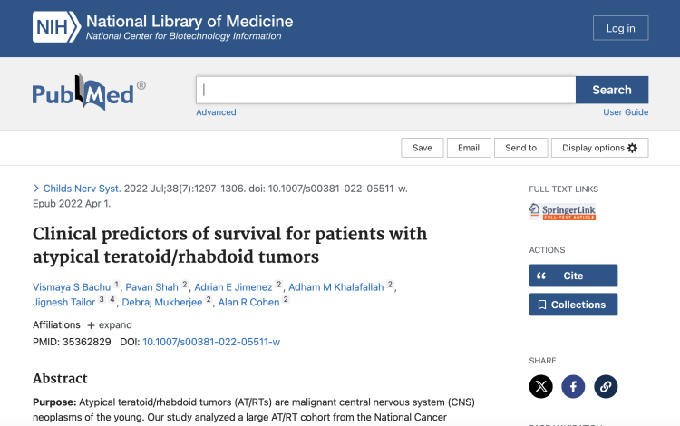Open the Advanced search link
Screen dimensions: 680x426
tap(216, 112)
